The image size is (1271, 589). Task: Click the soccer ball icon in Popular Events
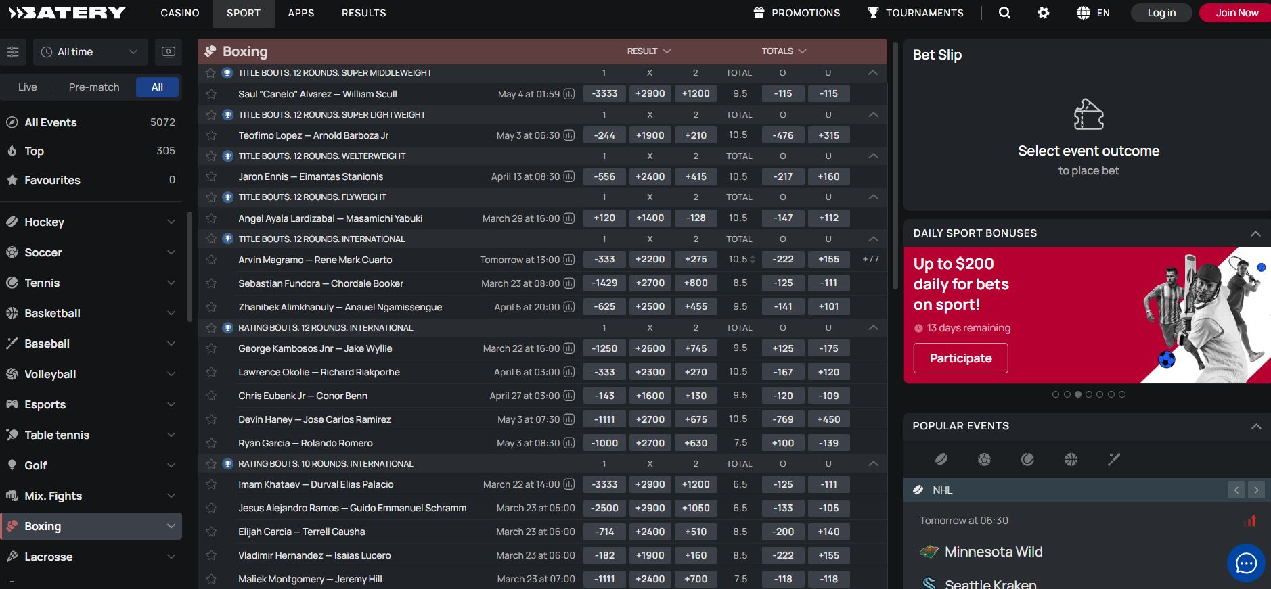pos(985,460)
